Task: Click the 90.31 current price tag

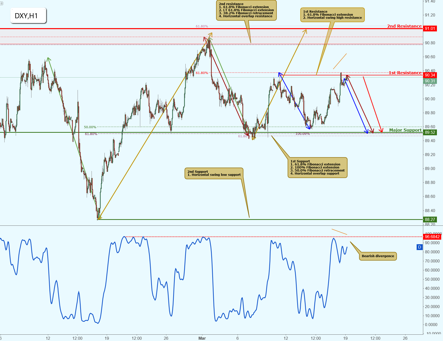Action: 430,81
